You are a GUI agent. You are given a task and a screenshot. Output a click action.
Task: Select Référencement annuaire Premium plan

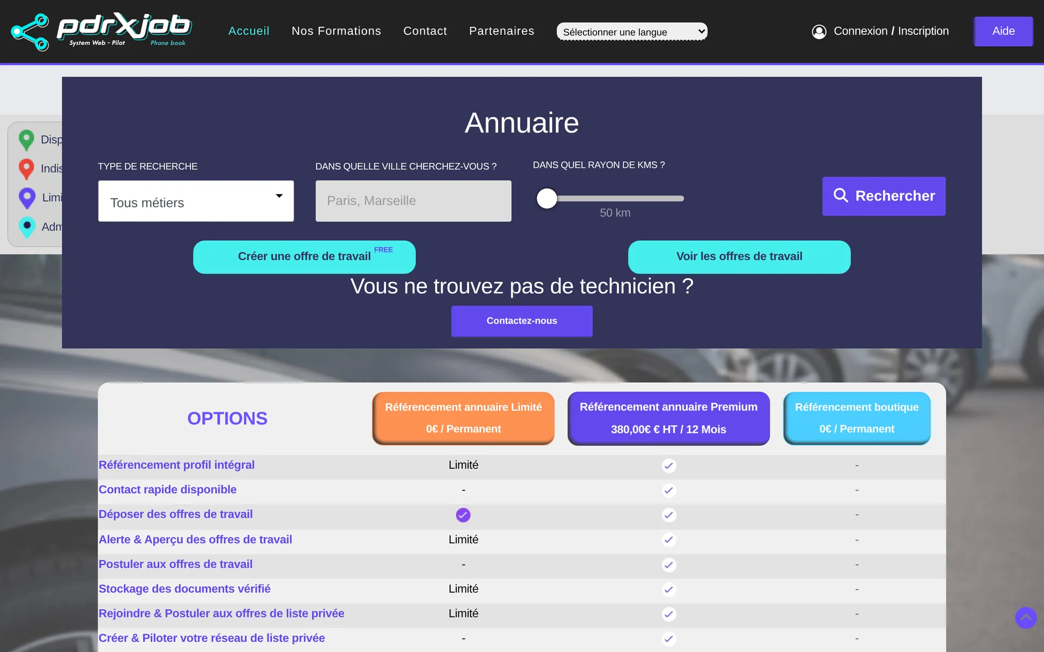668,418
